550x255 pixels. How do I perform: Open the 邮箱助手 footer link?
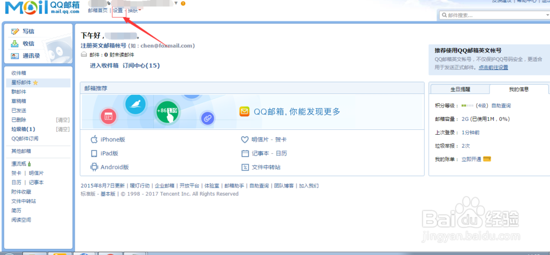tap(234, 186)
